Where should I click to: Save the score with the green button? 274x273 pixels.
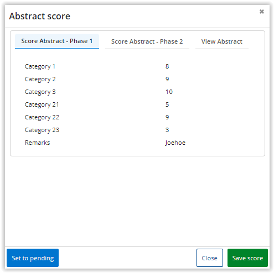247,258
